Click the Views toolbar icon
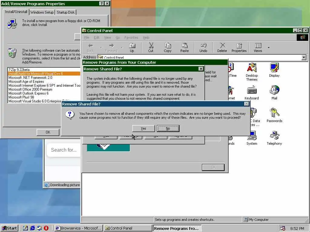310x232 pixels. pos(258,48)
